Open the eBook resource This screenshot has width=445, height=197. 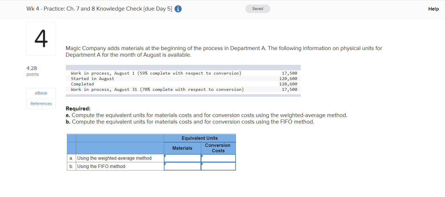point(41,93)
